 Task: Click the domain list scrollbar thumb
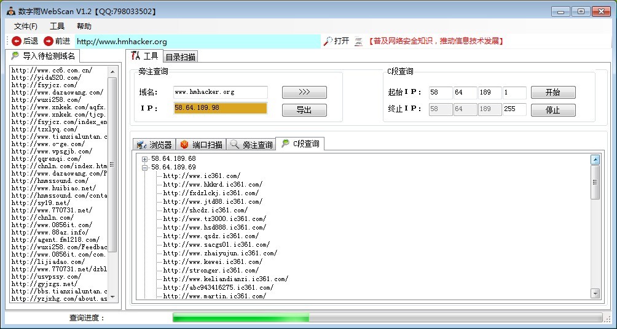tap(112, 164)
